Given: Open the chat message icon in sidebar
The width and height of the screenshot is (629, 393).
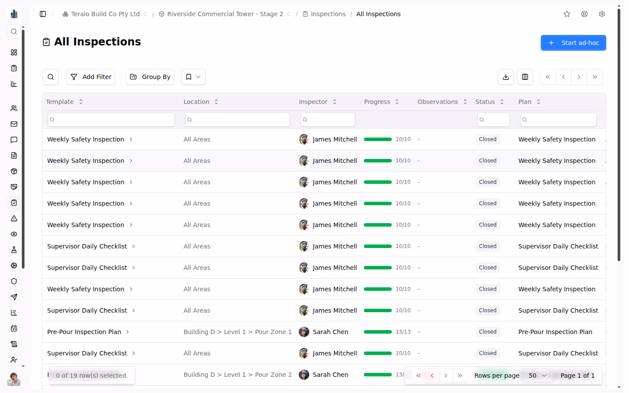Looking at the screenshot, I should pos(14,140).
